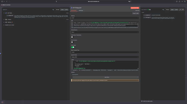Toggle Send Headers switch
Viewport: 187px width, 104px height.
pyautogui.click(x=73, y=42)
